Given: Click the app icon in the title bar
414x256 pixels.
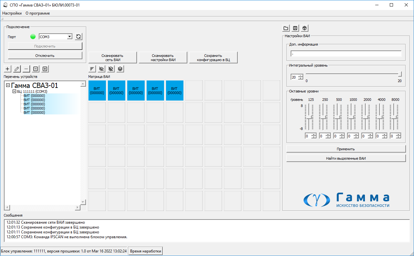Looking at the screenshot, I should pos(5,5).
